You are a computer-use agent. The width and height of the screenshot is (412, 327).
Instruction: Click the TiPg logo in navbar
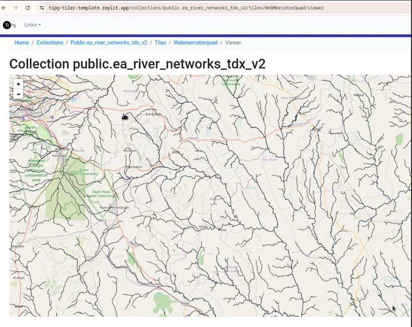(x=7, y=25)
